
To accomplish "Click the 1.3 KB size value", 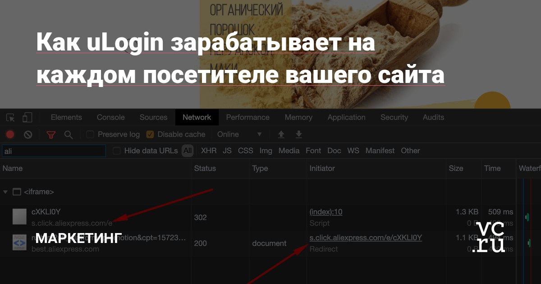I will (x=467, y=212).
